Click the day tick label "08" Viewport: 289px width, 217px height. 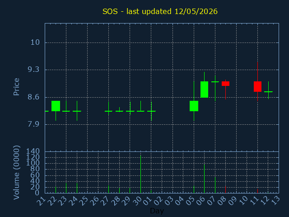click(x=222, y=201)
